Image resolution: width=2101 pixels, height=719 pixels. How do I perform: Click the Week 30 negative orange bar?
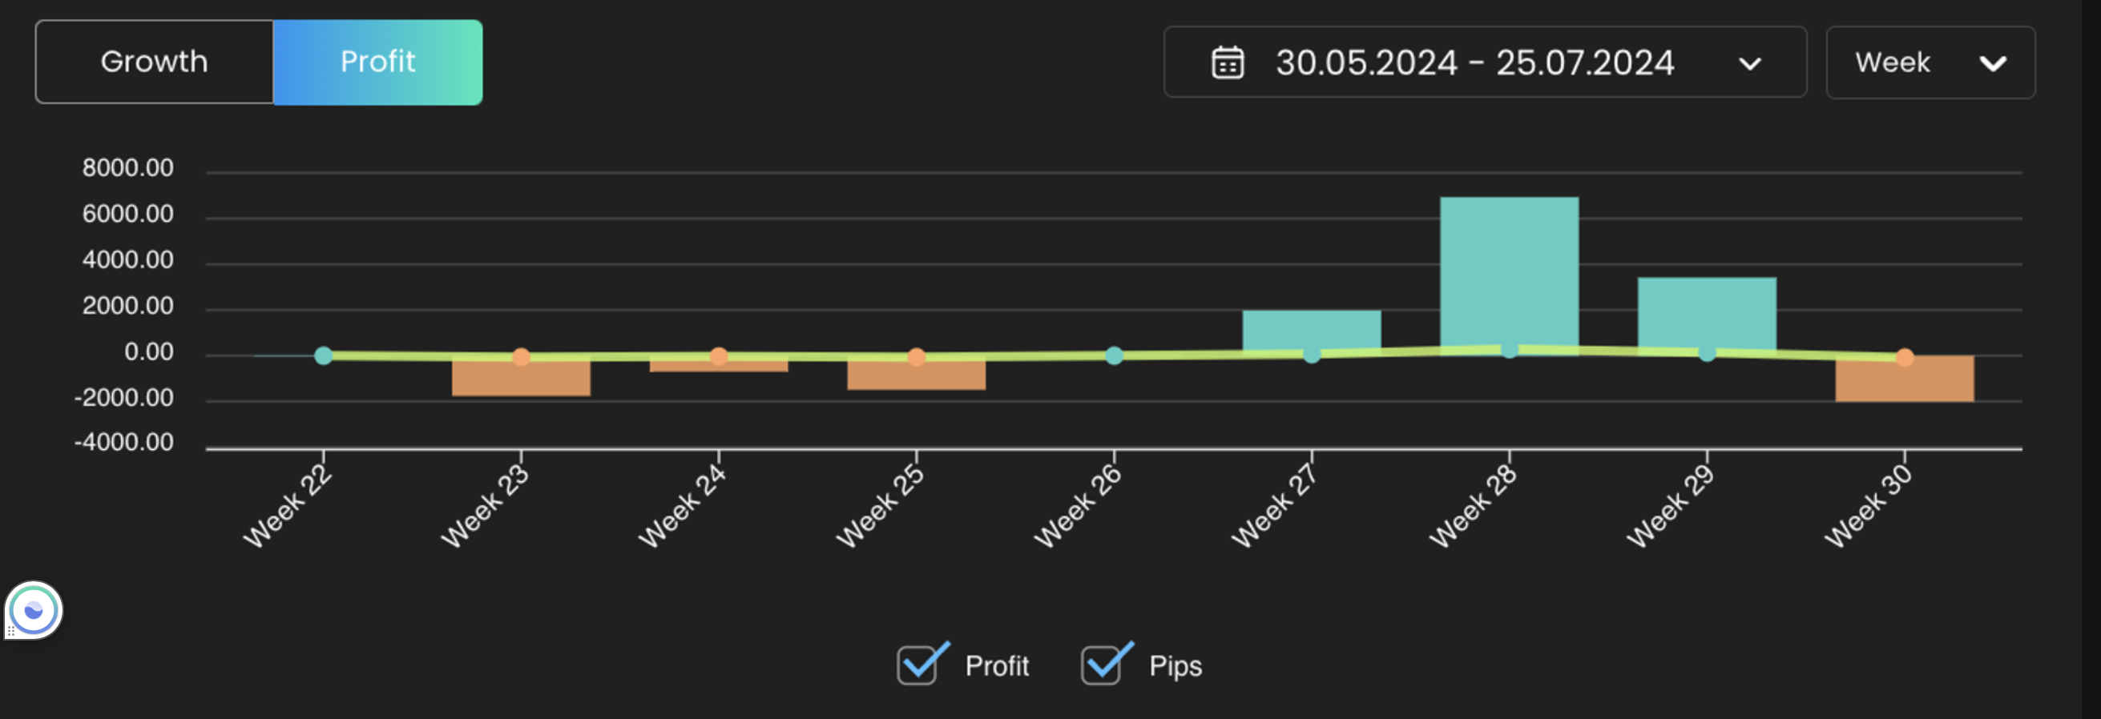pos(1905,381)
